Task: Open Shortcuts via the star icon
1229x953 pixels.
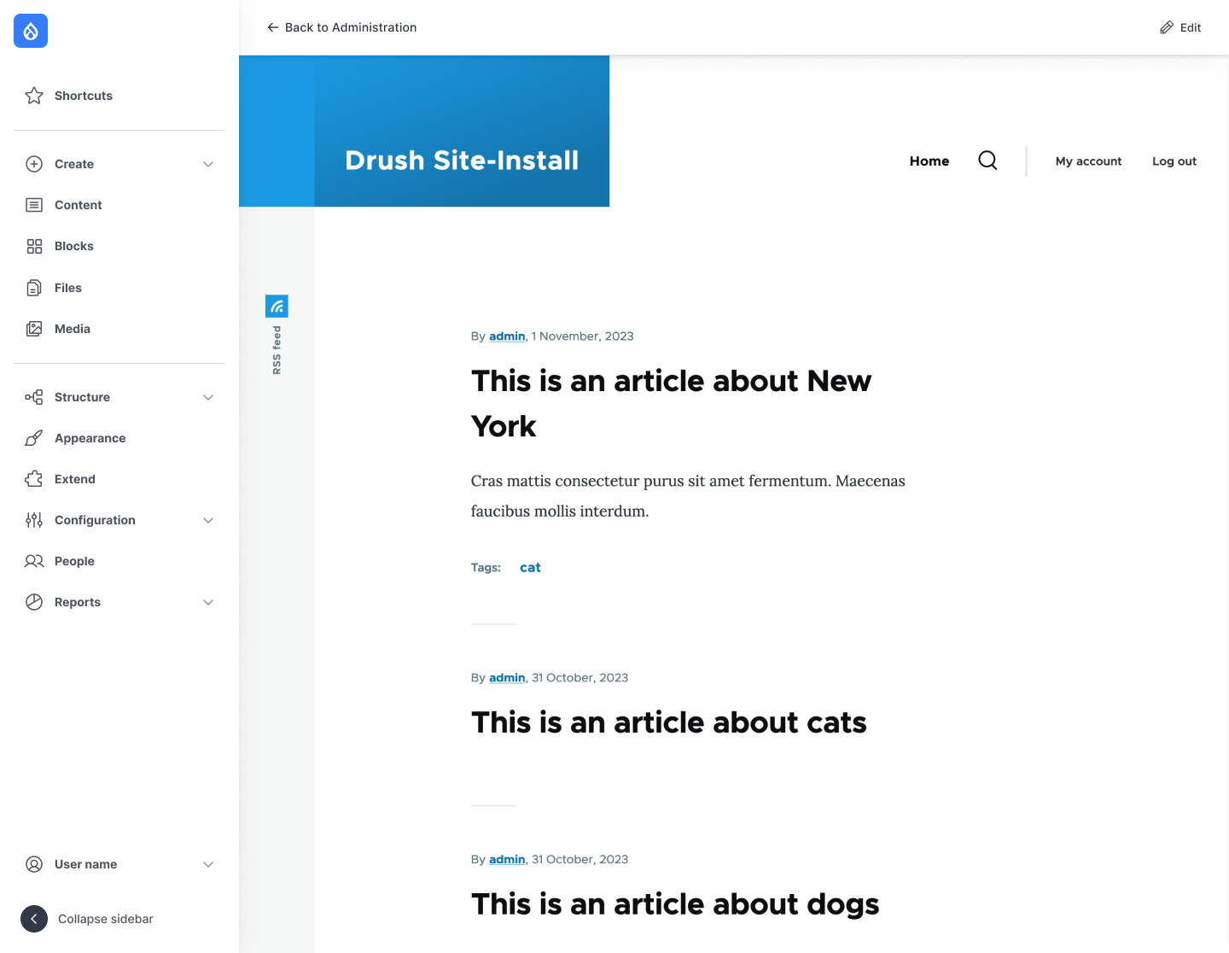Action: click(x=34, y=96)
